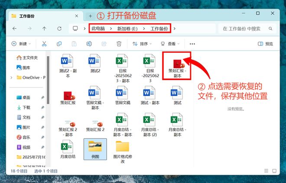Click 工作备份 in the address path

tap(159, 29)
